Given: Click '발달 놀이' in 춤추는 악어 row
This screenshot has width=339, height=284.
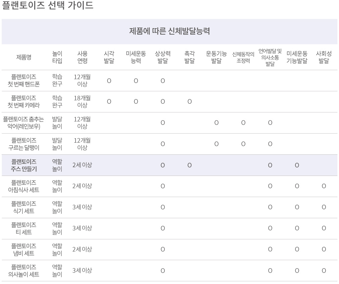Looking at the screenshot, I should pyautogui.click(x=57, y=123).
